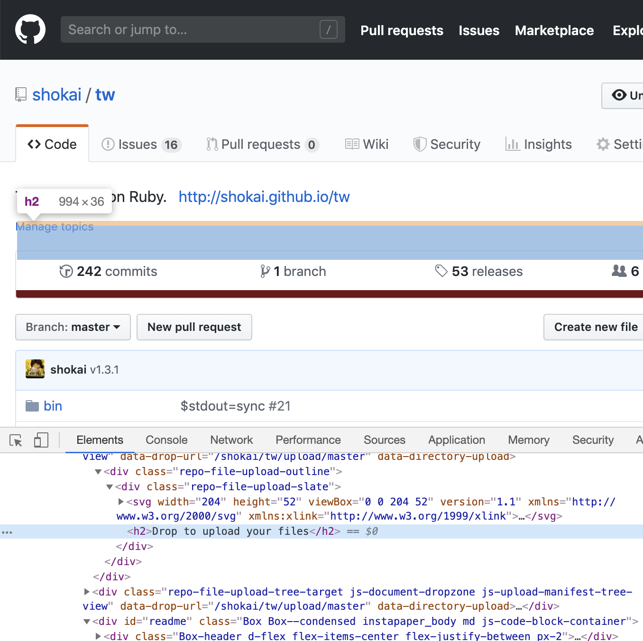Image resolution: width=643 pixels, height=641 pixels.
Task: Switch to DevTools Performance tab
Action: coord(308,440)
